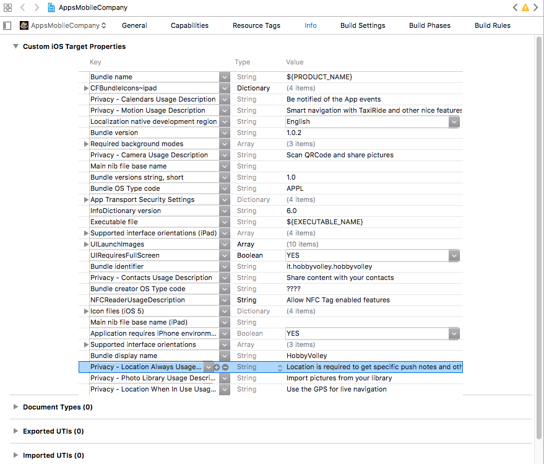Add a new property row with plus button
This screenshot has width=544, height=464.
(217, 367)
